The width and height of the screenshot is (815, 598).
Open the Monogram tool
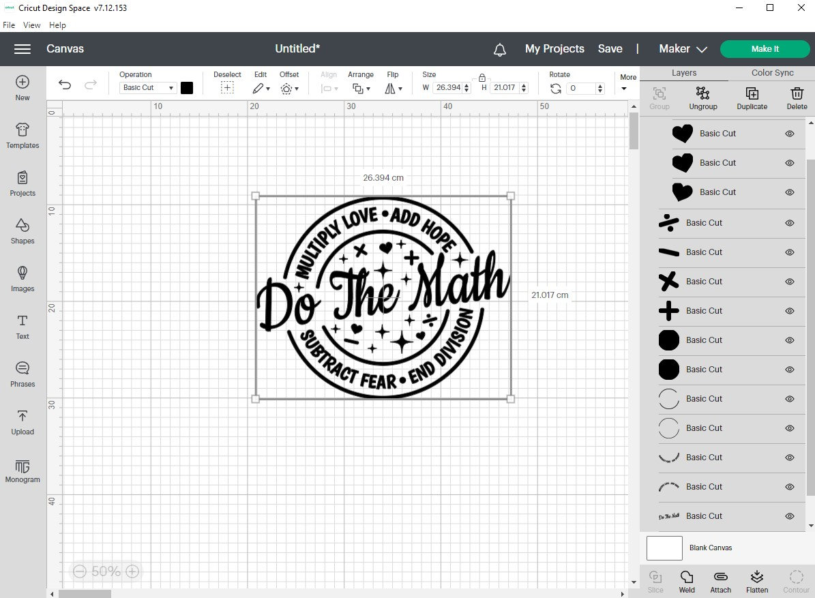coord(23,471)
